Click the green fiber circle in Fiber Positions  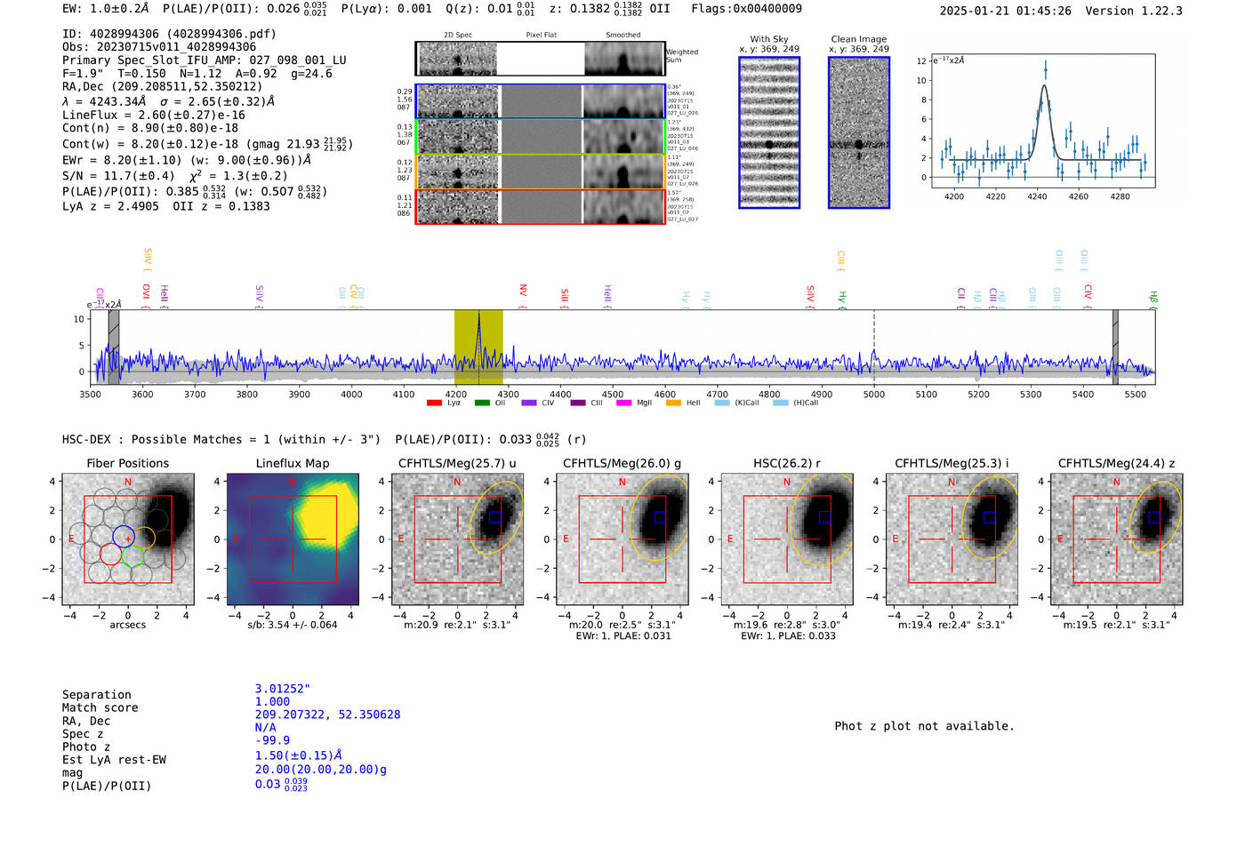(133, 556)
